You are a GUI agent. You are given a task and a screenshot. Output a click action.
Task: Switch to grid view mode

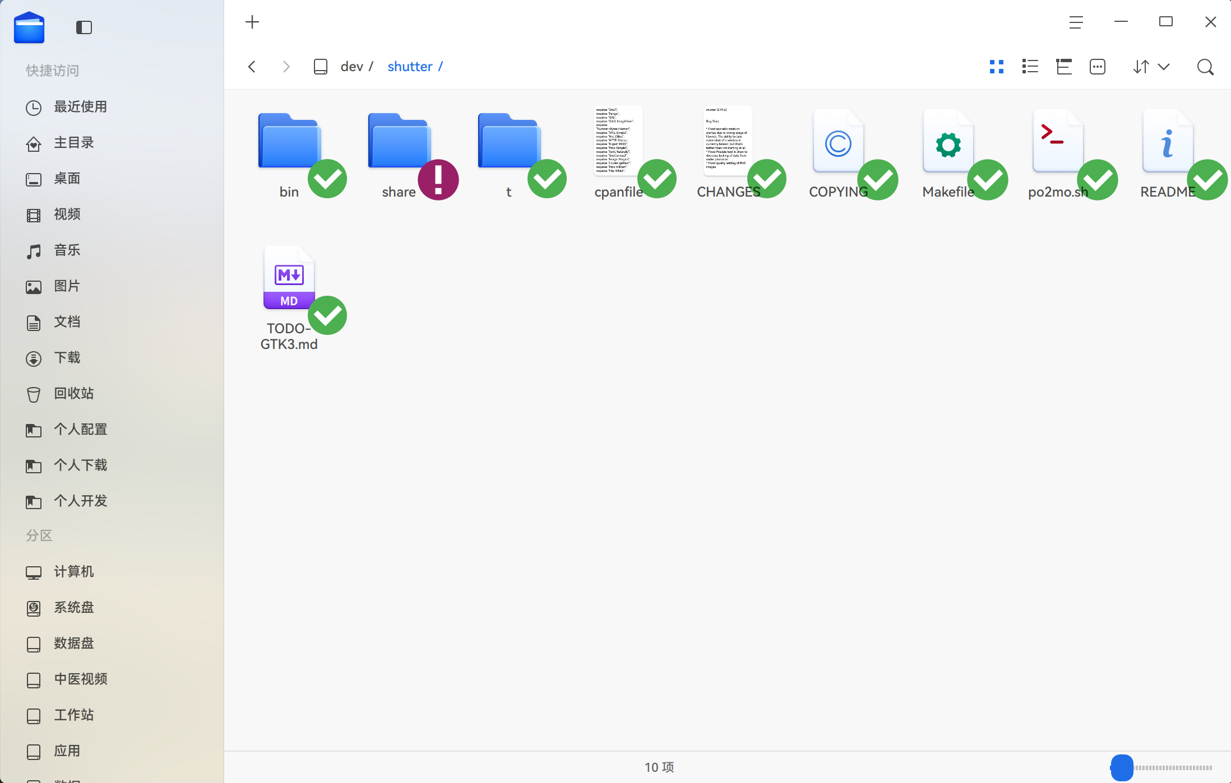(996, 67)
